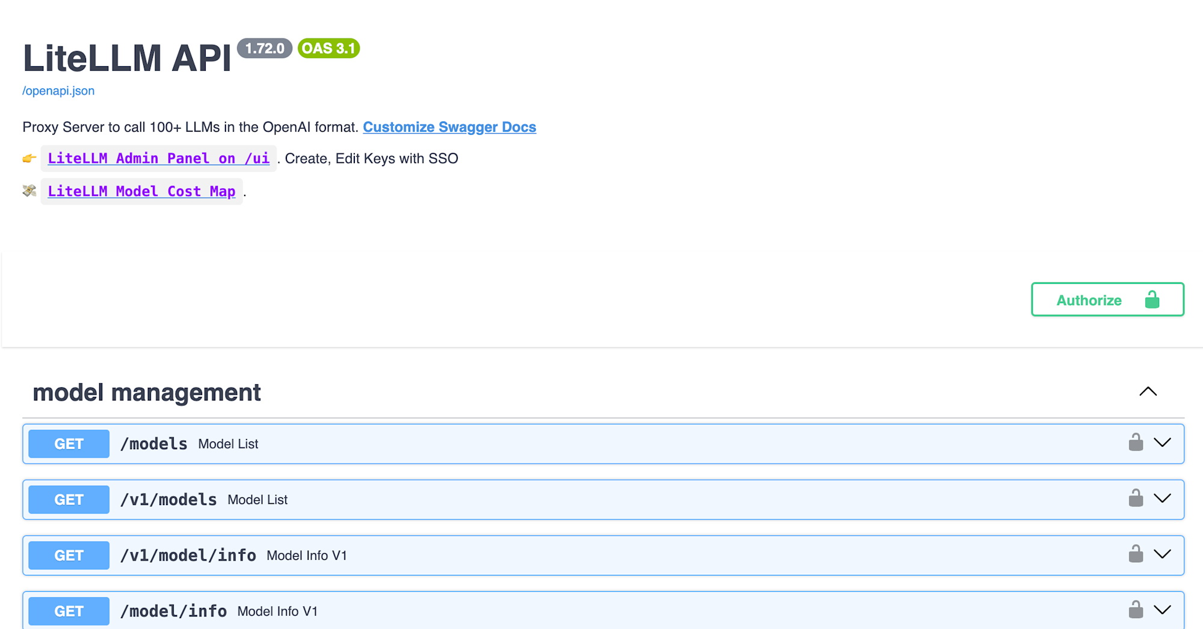The height and width of the screenshot is (629, 1203).
Task: Click the 1.72.0 version badge
Action: [x=265, y=48]
